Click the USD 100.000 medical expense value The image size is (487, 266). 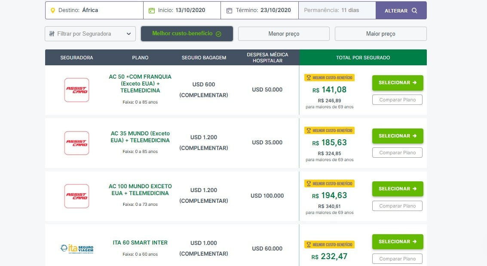(267, 196)
